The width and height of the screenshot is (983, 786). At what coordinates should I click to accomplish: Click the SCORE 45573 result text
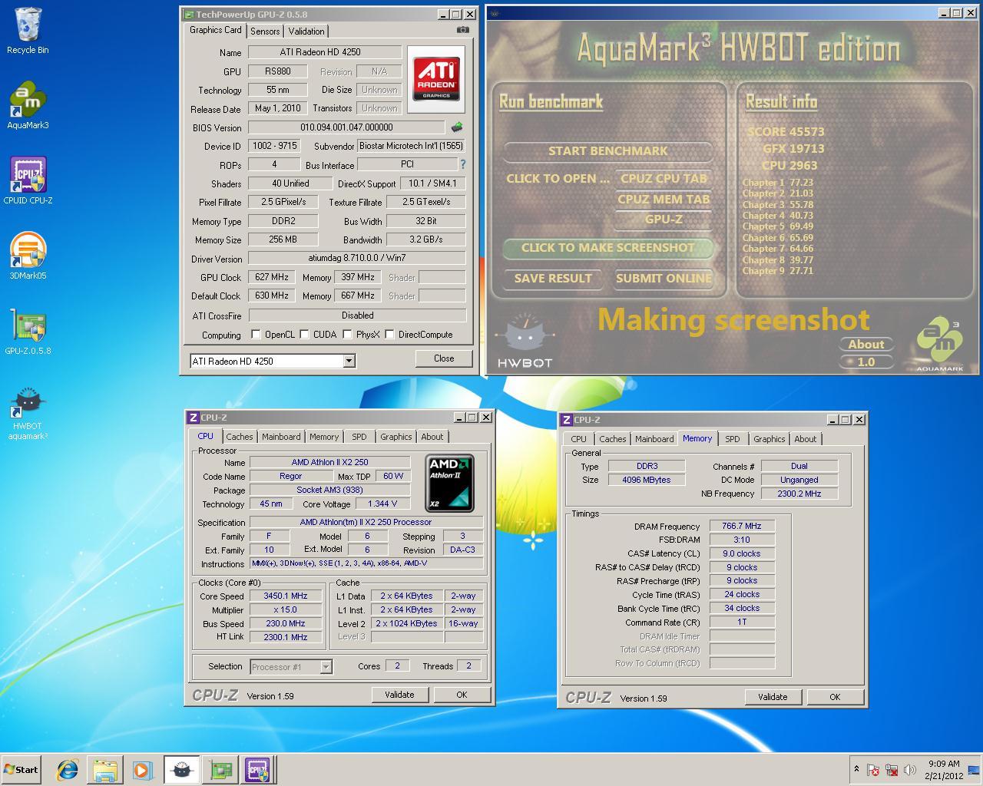click(786, 131)
